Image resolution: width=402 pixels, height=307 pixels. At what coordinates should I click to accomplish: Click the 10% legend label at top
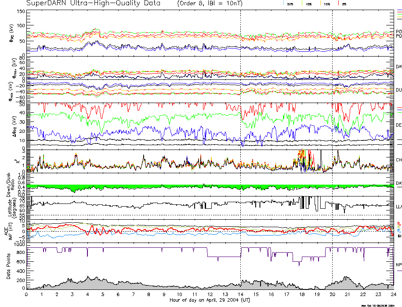click(326, 4)
